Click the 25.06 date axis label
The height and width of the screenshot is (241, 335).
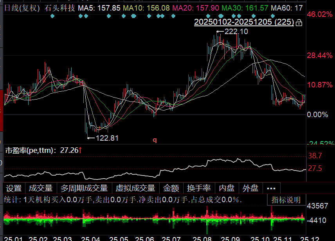144,238
